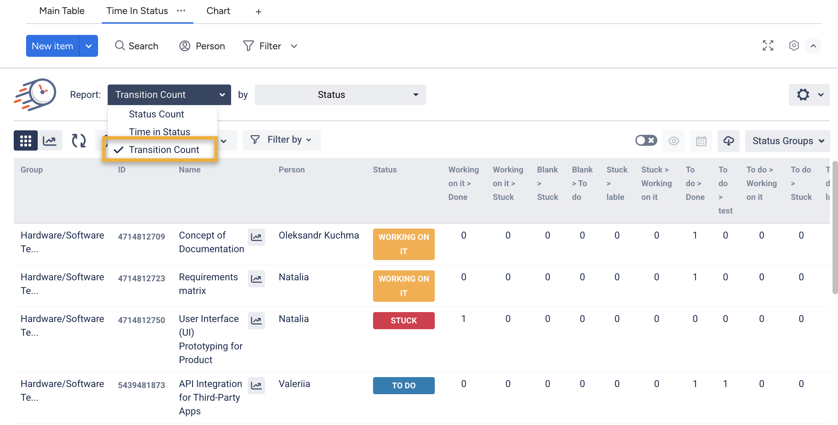Expand the 'by Status' dropdown
The height and width of the screenshot is (425, 838).
[x=340, y=95]
